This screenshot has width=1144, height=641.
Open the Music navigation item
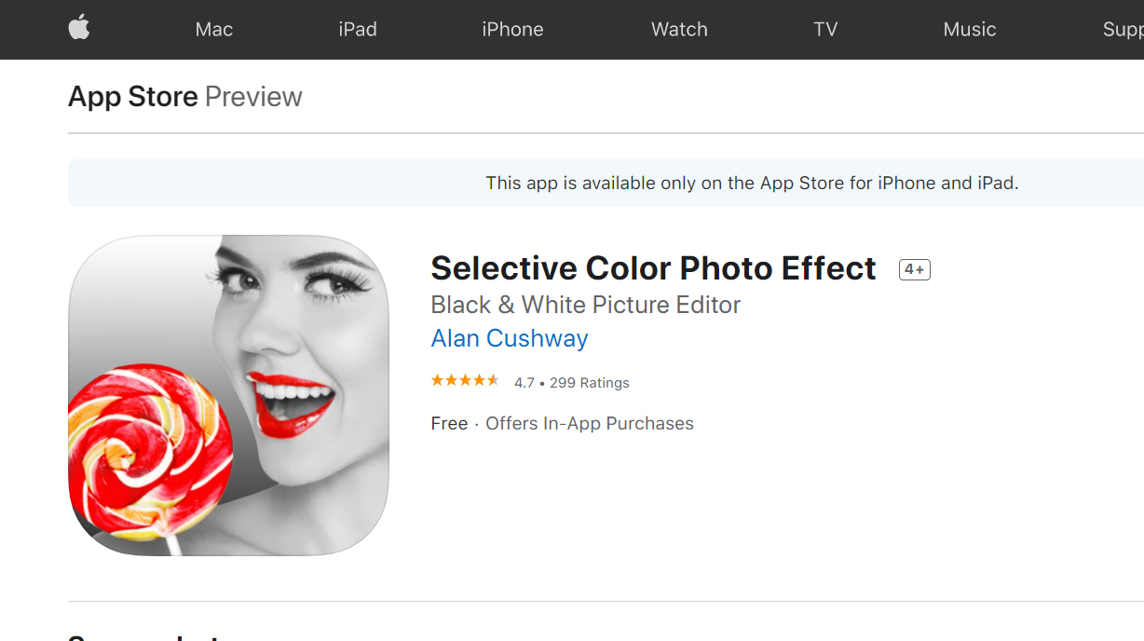pyautogui.click(x=970, y=29)
